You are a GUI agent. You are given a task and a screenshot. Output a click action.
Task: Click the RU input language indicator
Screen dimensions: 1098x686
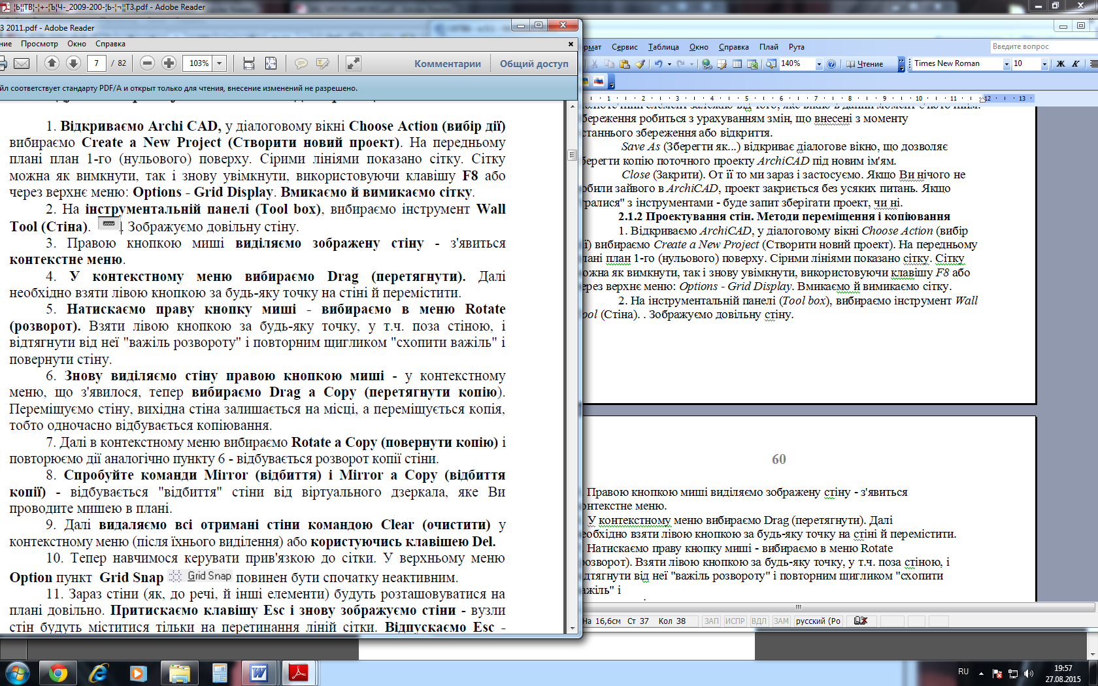point(963,672)
